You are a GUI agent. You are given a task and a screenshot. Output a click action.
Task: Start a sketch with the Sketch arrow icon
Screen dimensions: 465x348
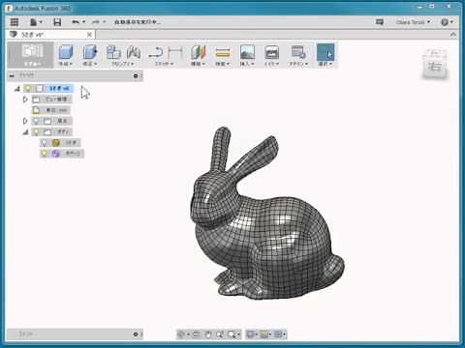coord(156,52)
